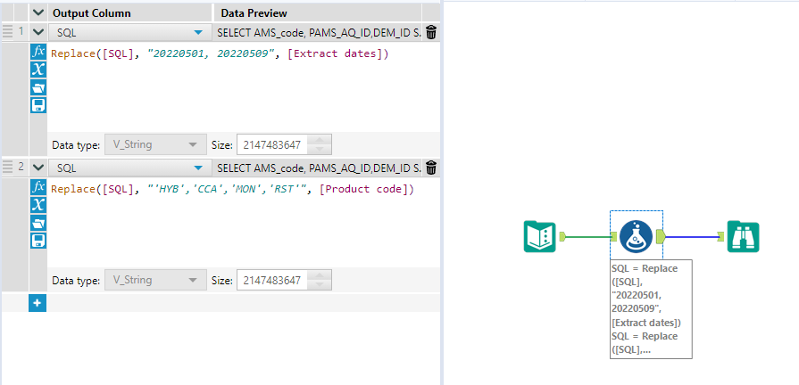
Task: Click the Size field in expression 2
Action: pos(272,280)
